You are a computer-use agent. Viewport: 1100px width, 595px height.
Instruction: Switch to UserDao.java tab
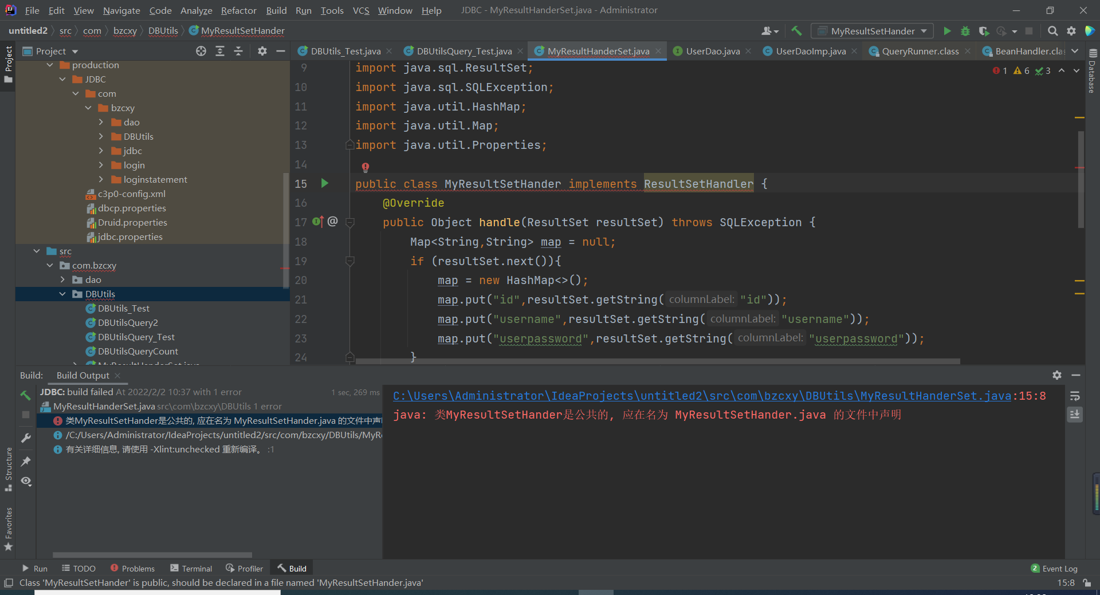point(713,51)
